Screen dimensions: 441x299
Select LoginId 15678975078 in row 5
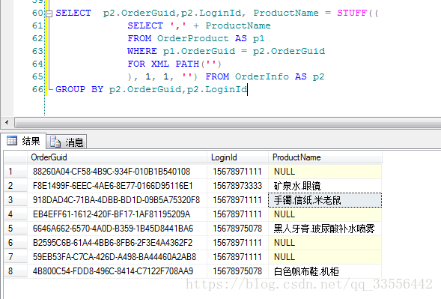(237, 229)
